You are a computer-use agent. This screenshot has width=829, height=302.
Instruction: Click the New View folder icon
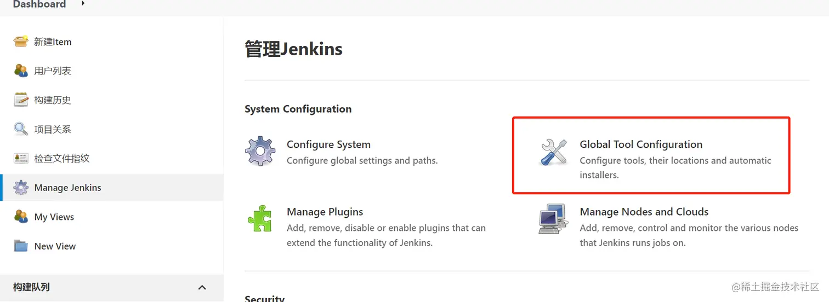point(21,246)
